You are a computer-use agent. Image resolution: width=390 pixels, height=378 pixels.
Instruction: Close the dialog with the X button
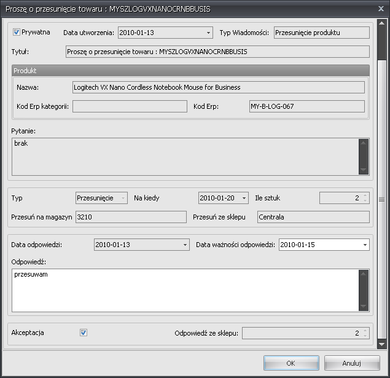click(381, 9)
